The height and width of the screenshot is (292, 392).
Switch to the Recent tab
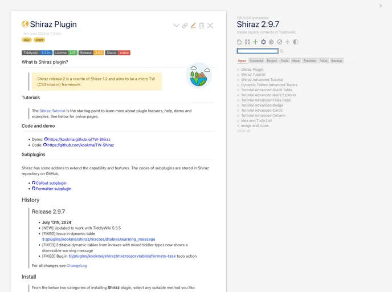pos(272,61)
